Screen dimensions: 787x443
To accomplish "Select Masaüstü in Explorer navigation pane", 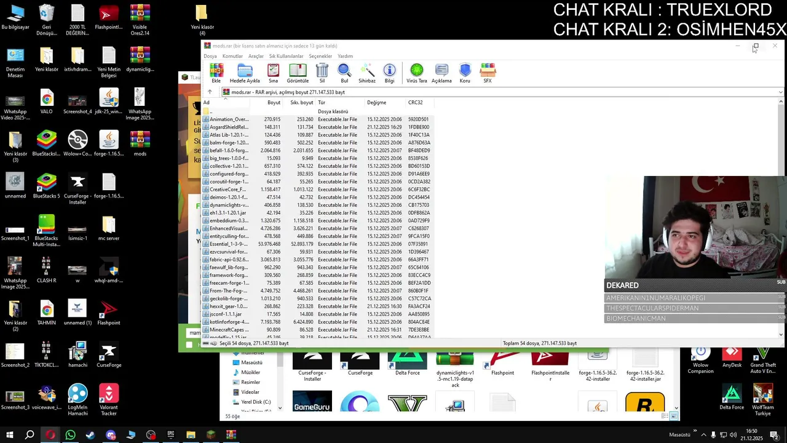I will pos(251,362).
